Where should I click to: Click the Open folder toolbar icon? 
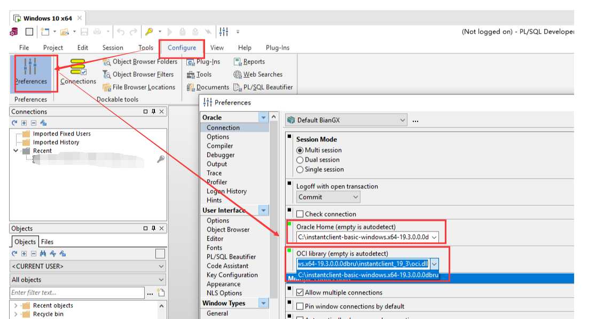coord(65,32)
